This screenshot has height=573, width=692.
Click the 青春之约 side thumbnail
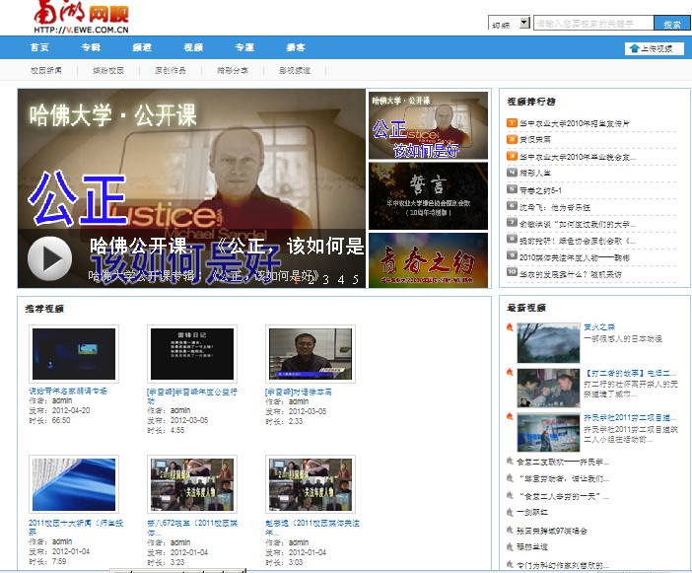pos(428,260)
